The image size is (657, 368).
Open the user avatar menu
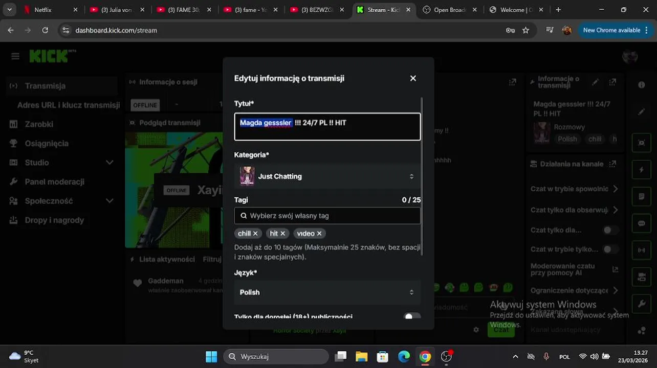coord(630,56)
